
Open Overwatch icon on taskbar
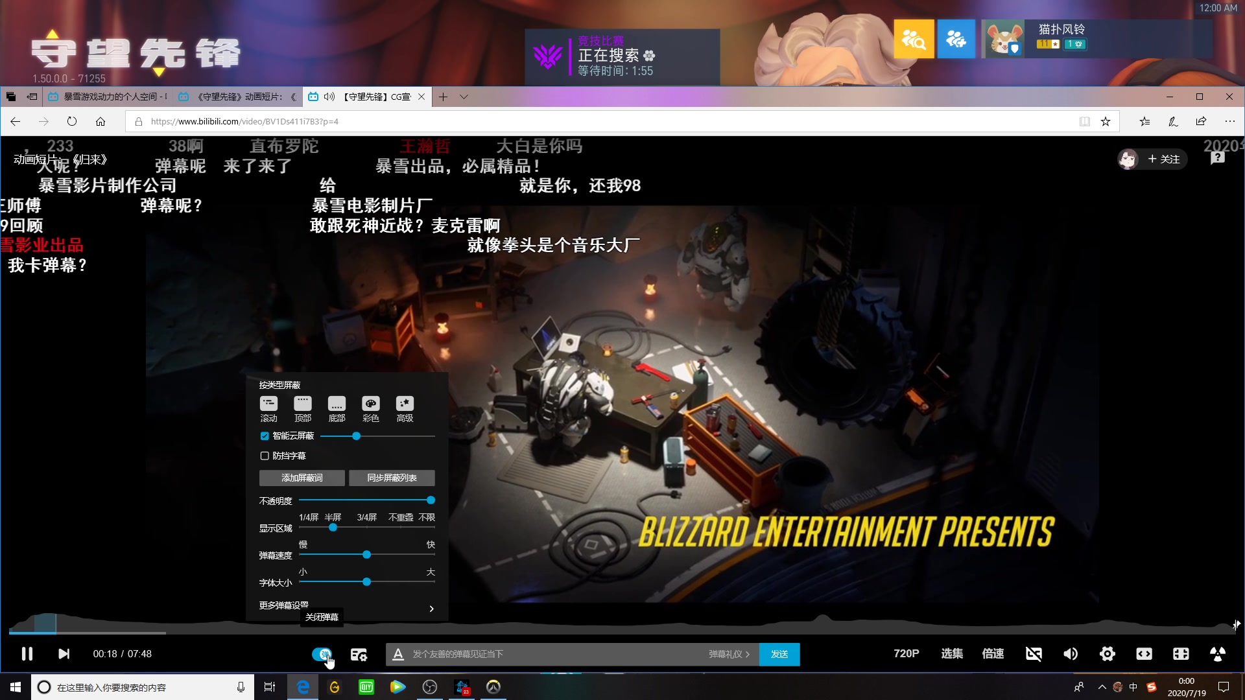[x=493, y=687]
